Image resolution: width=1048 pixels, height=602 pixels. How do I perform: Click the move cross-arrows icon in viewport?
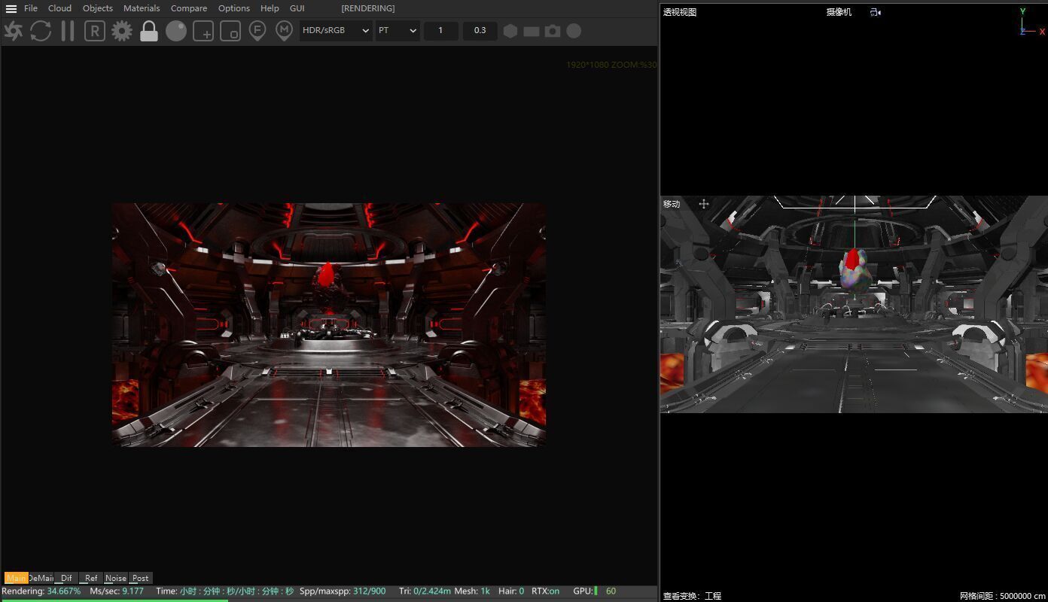point(704,204)
